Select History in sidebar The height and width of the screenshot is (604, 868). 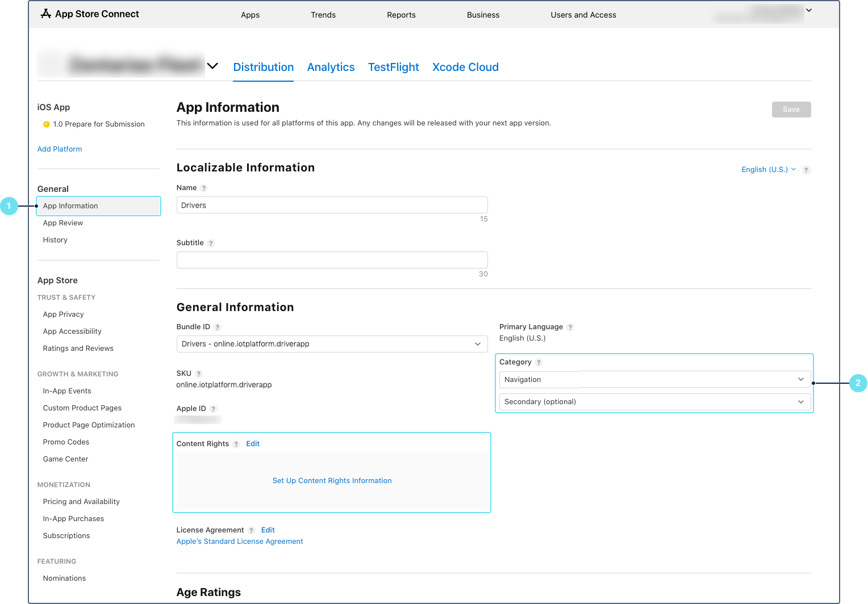coord(55,240)
